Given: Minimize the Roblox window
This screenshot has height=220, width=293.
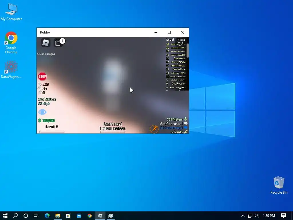Looking at the screenshot, I should tap(156, 32).
